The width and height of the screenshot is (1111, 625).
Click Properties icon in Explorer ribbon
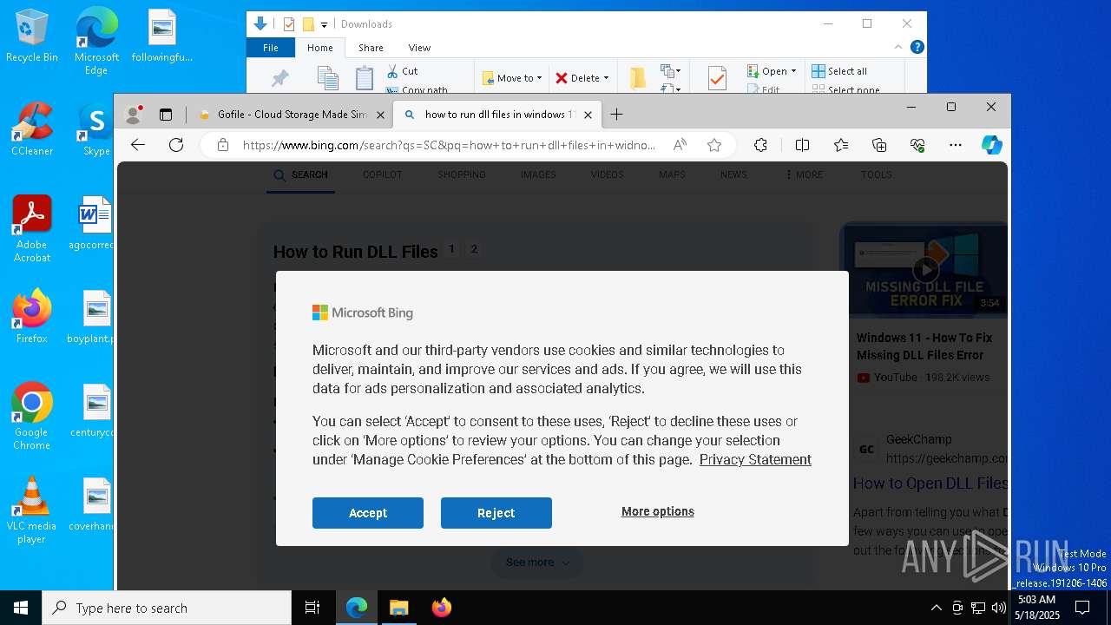click(717, 78)
